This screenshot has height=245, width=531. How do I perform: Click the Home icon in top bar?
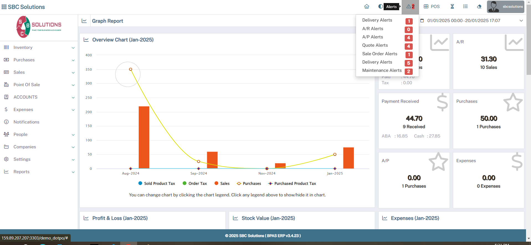[x=366, y=7]
